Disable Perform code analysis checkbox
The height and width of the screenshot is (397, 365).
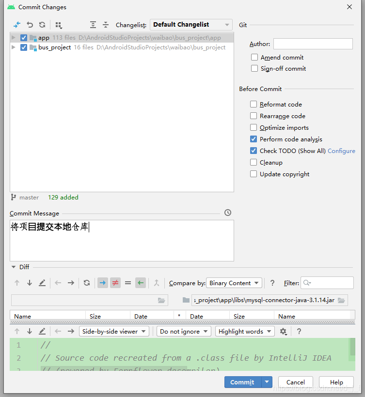pos(254,139)
